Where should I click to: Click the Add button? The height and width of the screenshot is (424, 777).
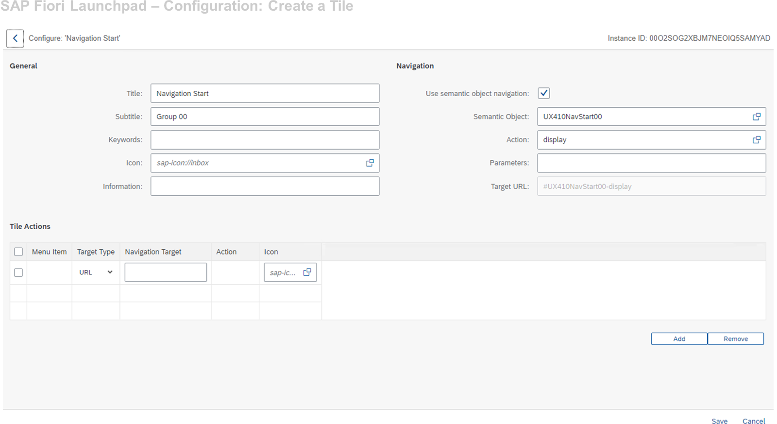click(679, 339)
